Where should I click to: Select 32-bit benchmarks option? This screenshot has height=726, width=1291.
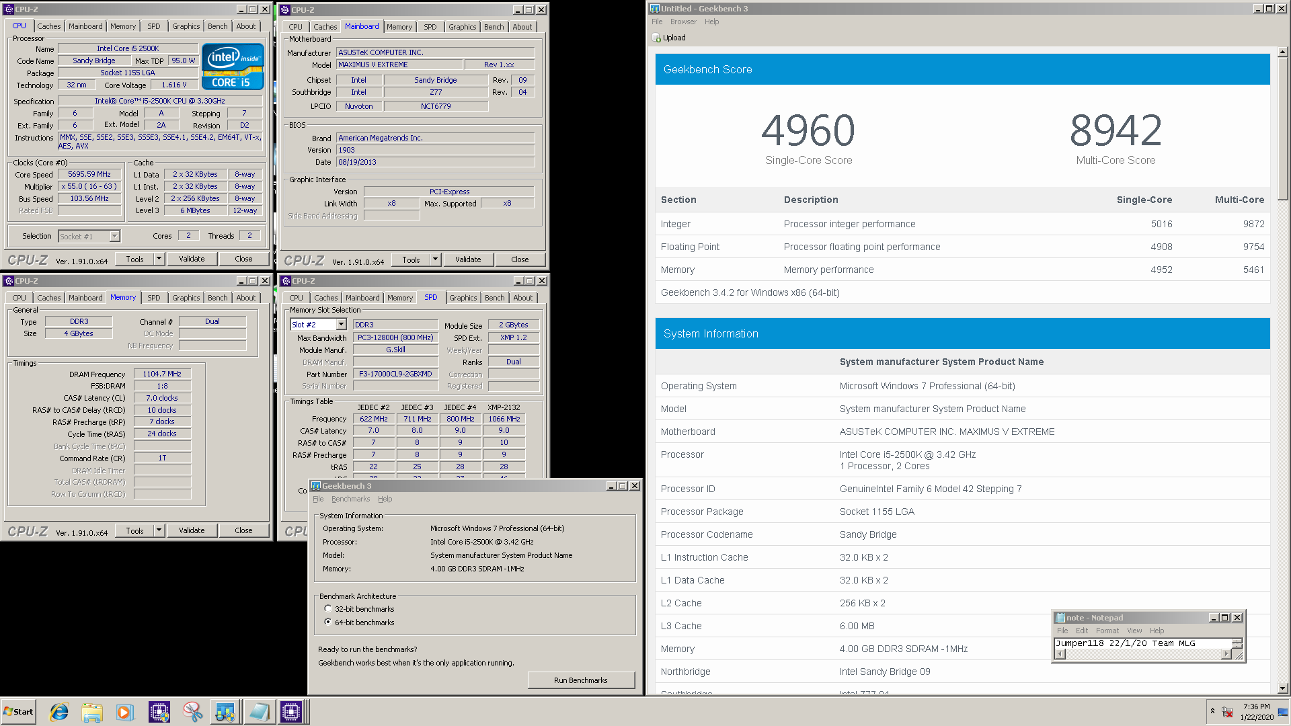[x=328, y=609]
